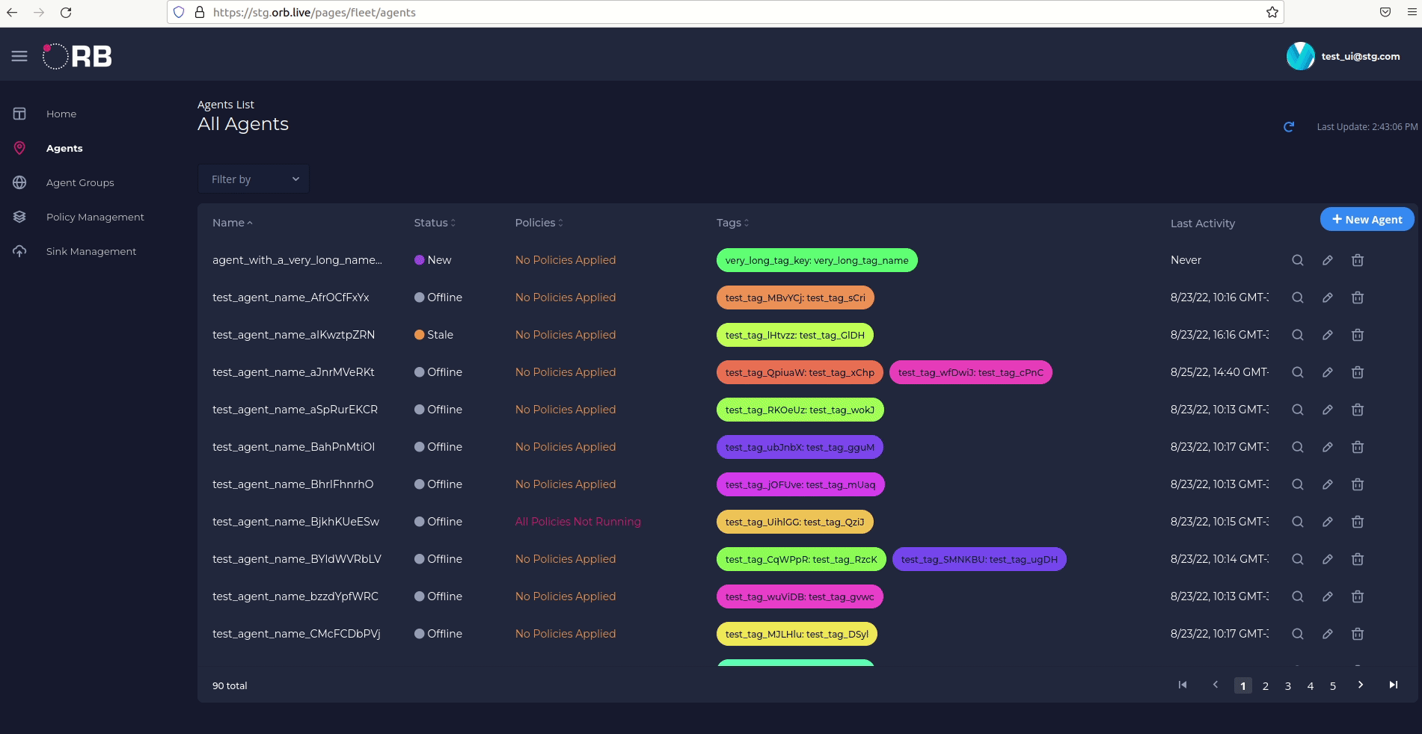The height and width of the screenshot is (734, 1422).
Task: Refresh the agents list
Action: (1288, 127)
